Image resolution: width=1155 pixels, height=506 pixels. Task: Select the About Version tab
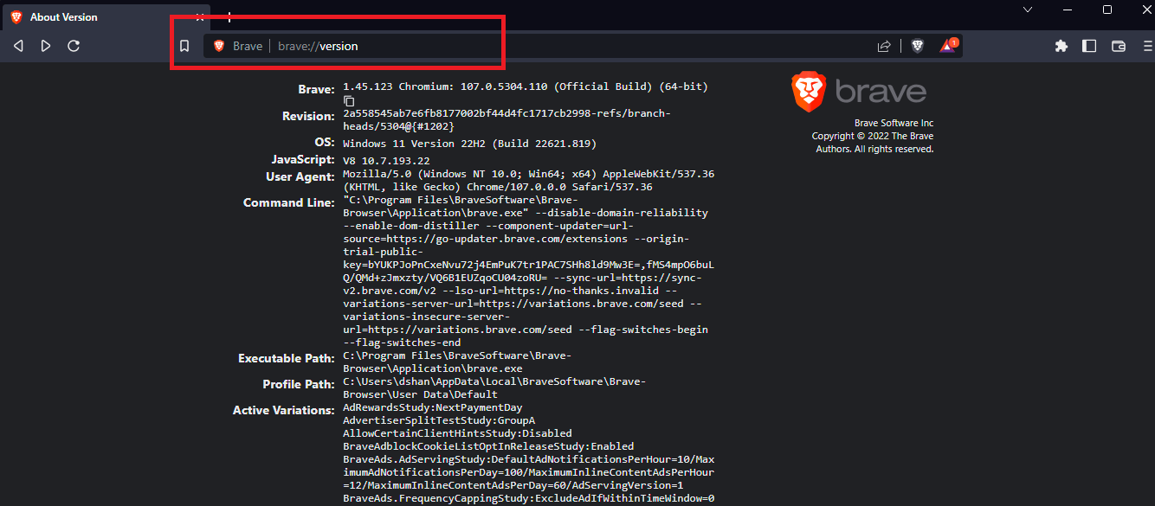[108, 16]
